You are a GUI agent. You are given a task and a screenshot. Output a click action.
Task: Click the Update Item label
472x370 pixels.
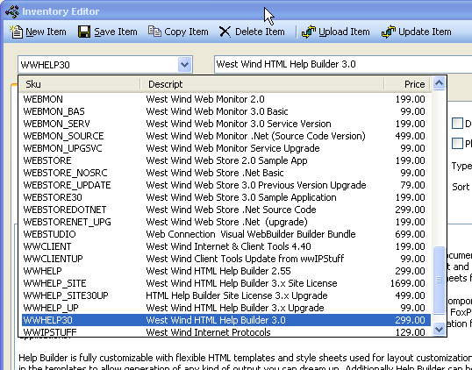click(425, 32)
